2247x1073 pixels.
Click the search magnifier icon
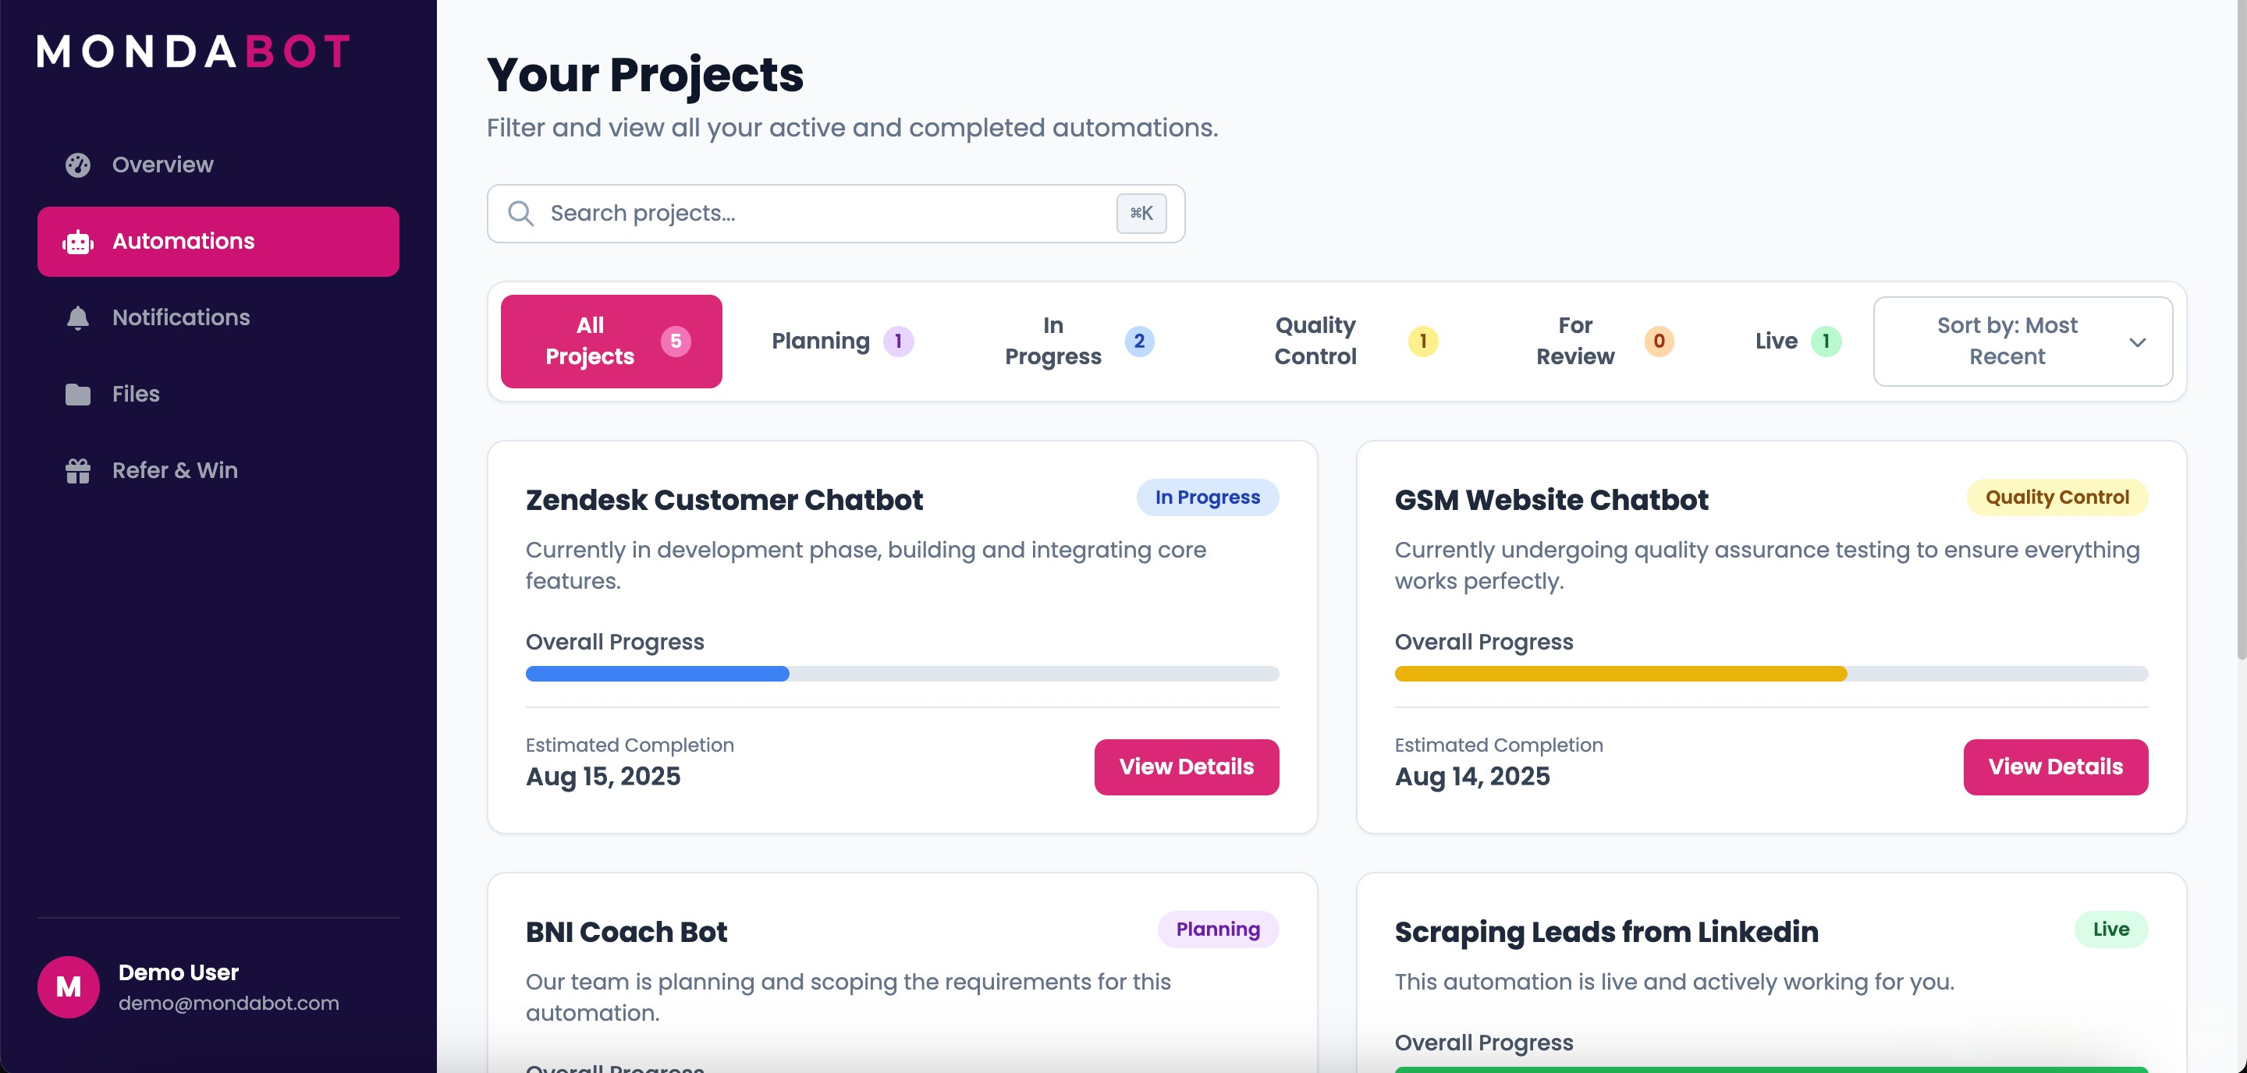(x=520, y=213)
